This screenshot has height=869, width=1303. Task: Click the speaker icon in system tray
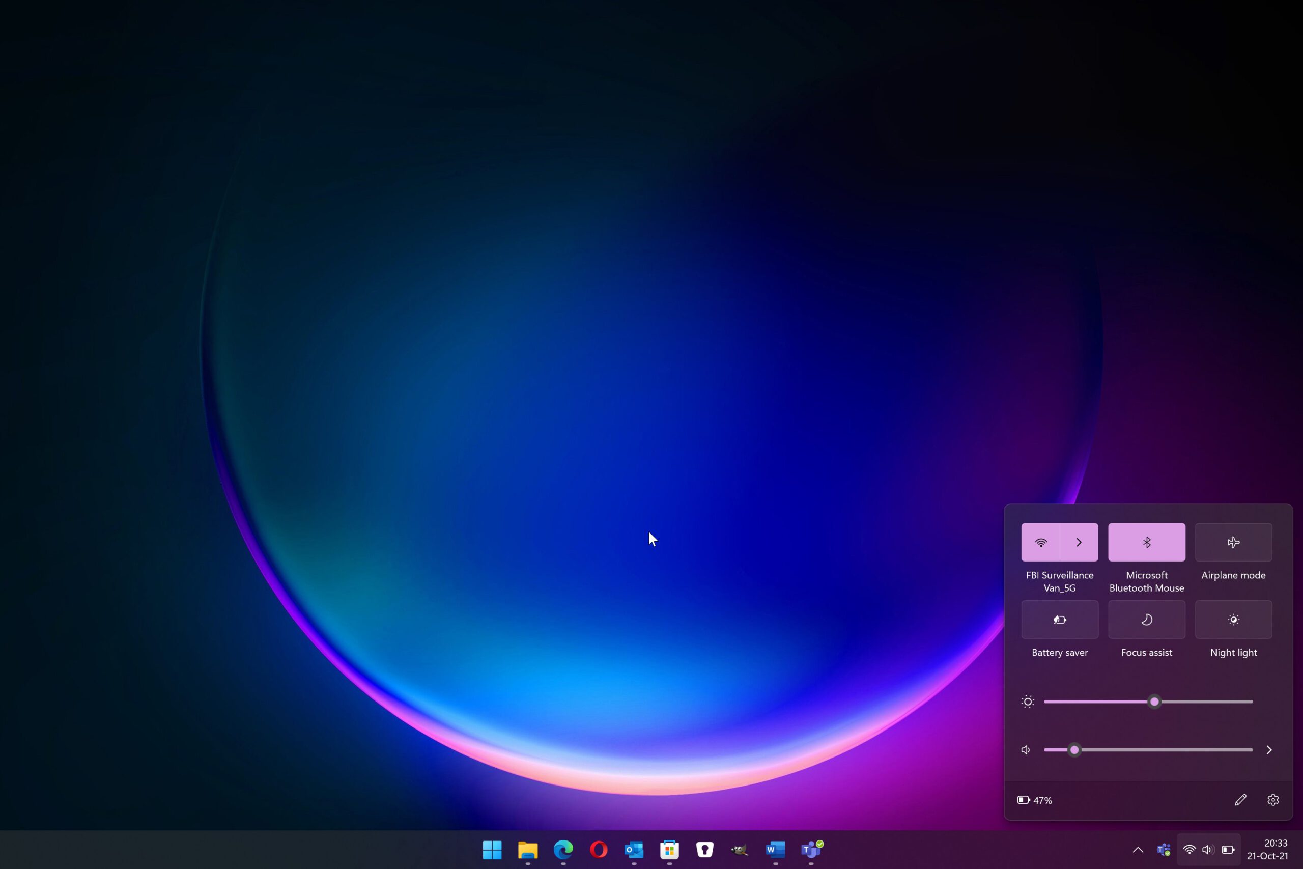(x=1208, y=850)
